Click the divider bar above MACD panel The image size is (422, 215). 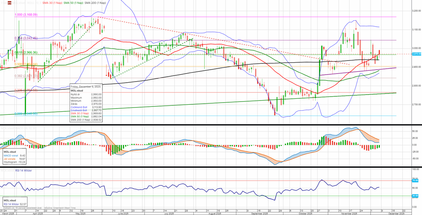pyautogui.click(x=211, y=124)
